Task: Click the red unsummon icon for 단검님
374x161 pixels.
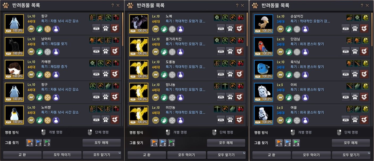Action: point(364,51)
